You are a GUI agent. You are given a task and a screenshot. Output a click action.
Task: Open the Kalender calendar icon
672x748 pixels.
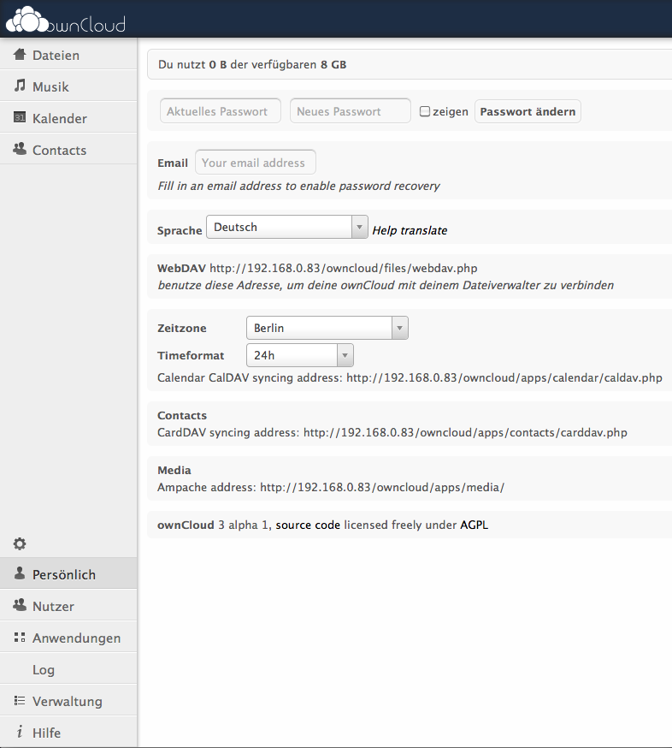click(20, 118)
